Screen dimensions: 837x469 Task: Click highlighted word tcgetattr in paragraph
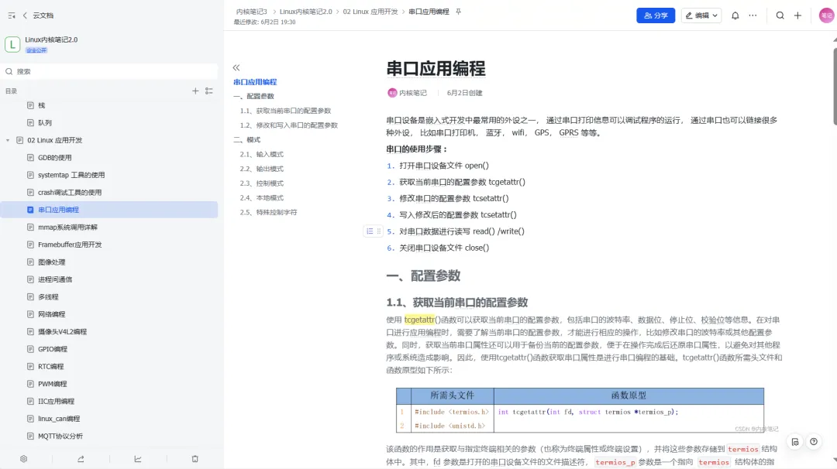pyautogui.click(x=419, y=320)
